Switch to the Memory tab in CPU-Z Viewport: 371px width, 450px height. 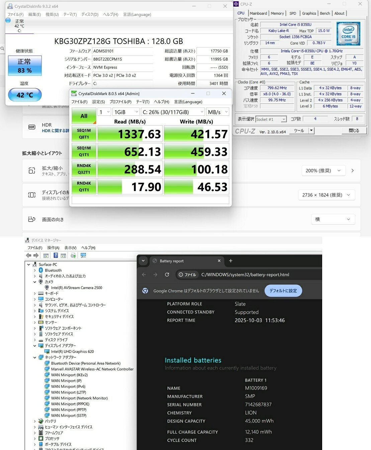[x=277, y=13]
